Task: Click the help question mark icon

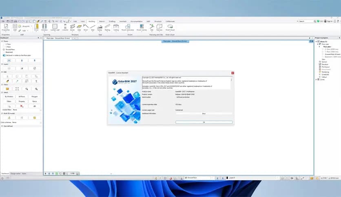Action: tap(338, 21)
